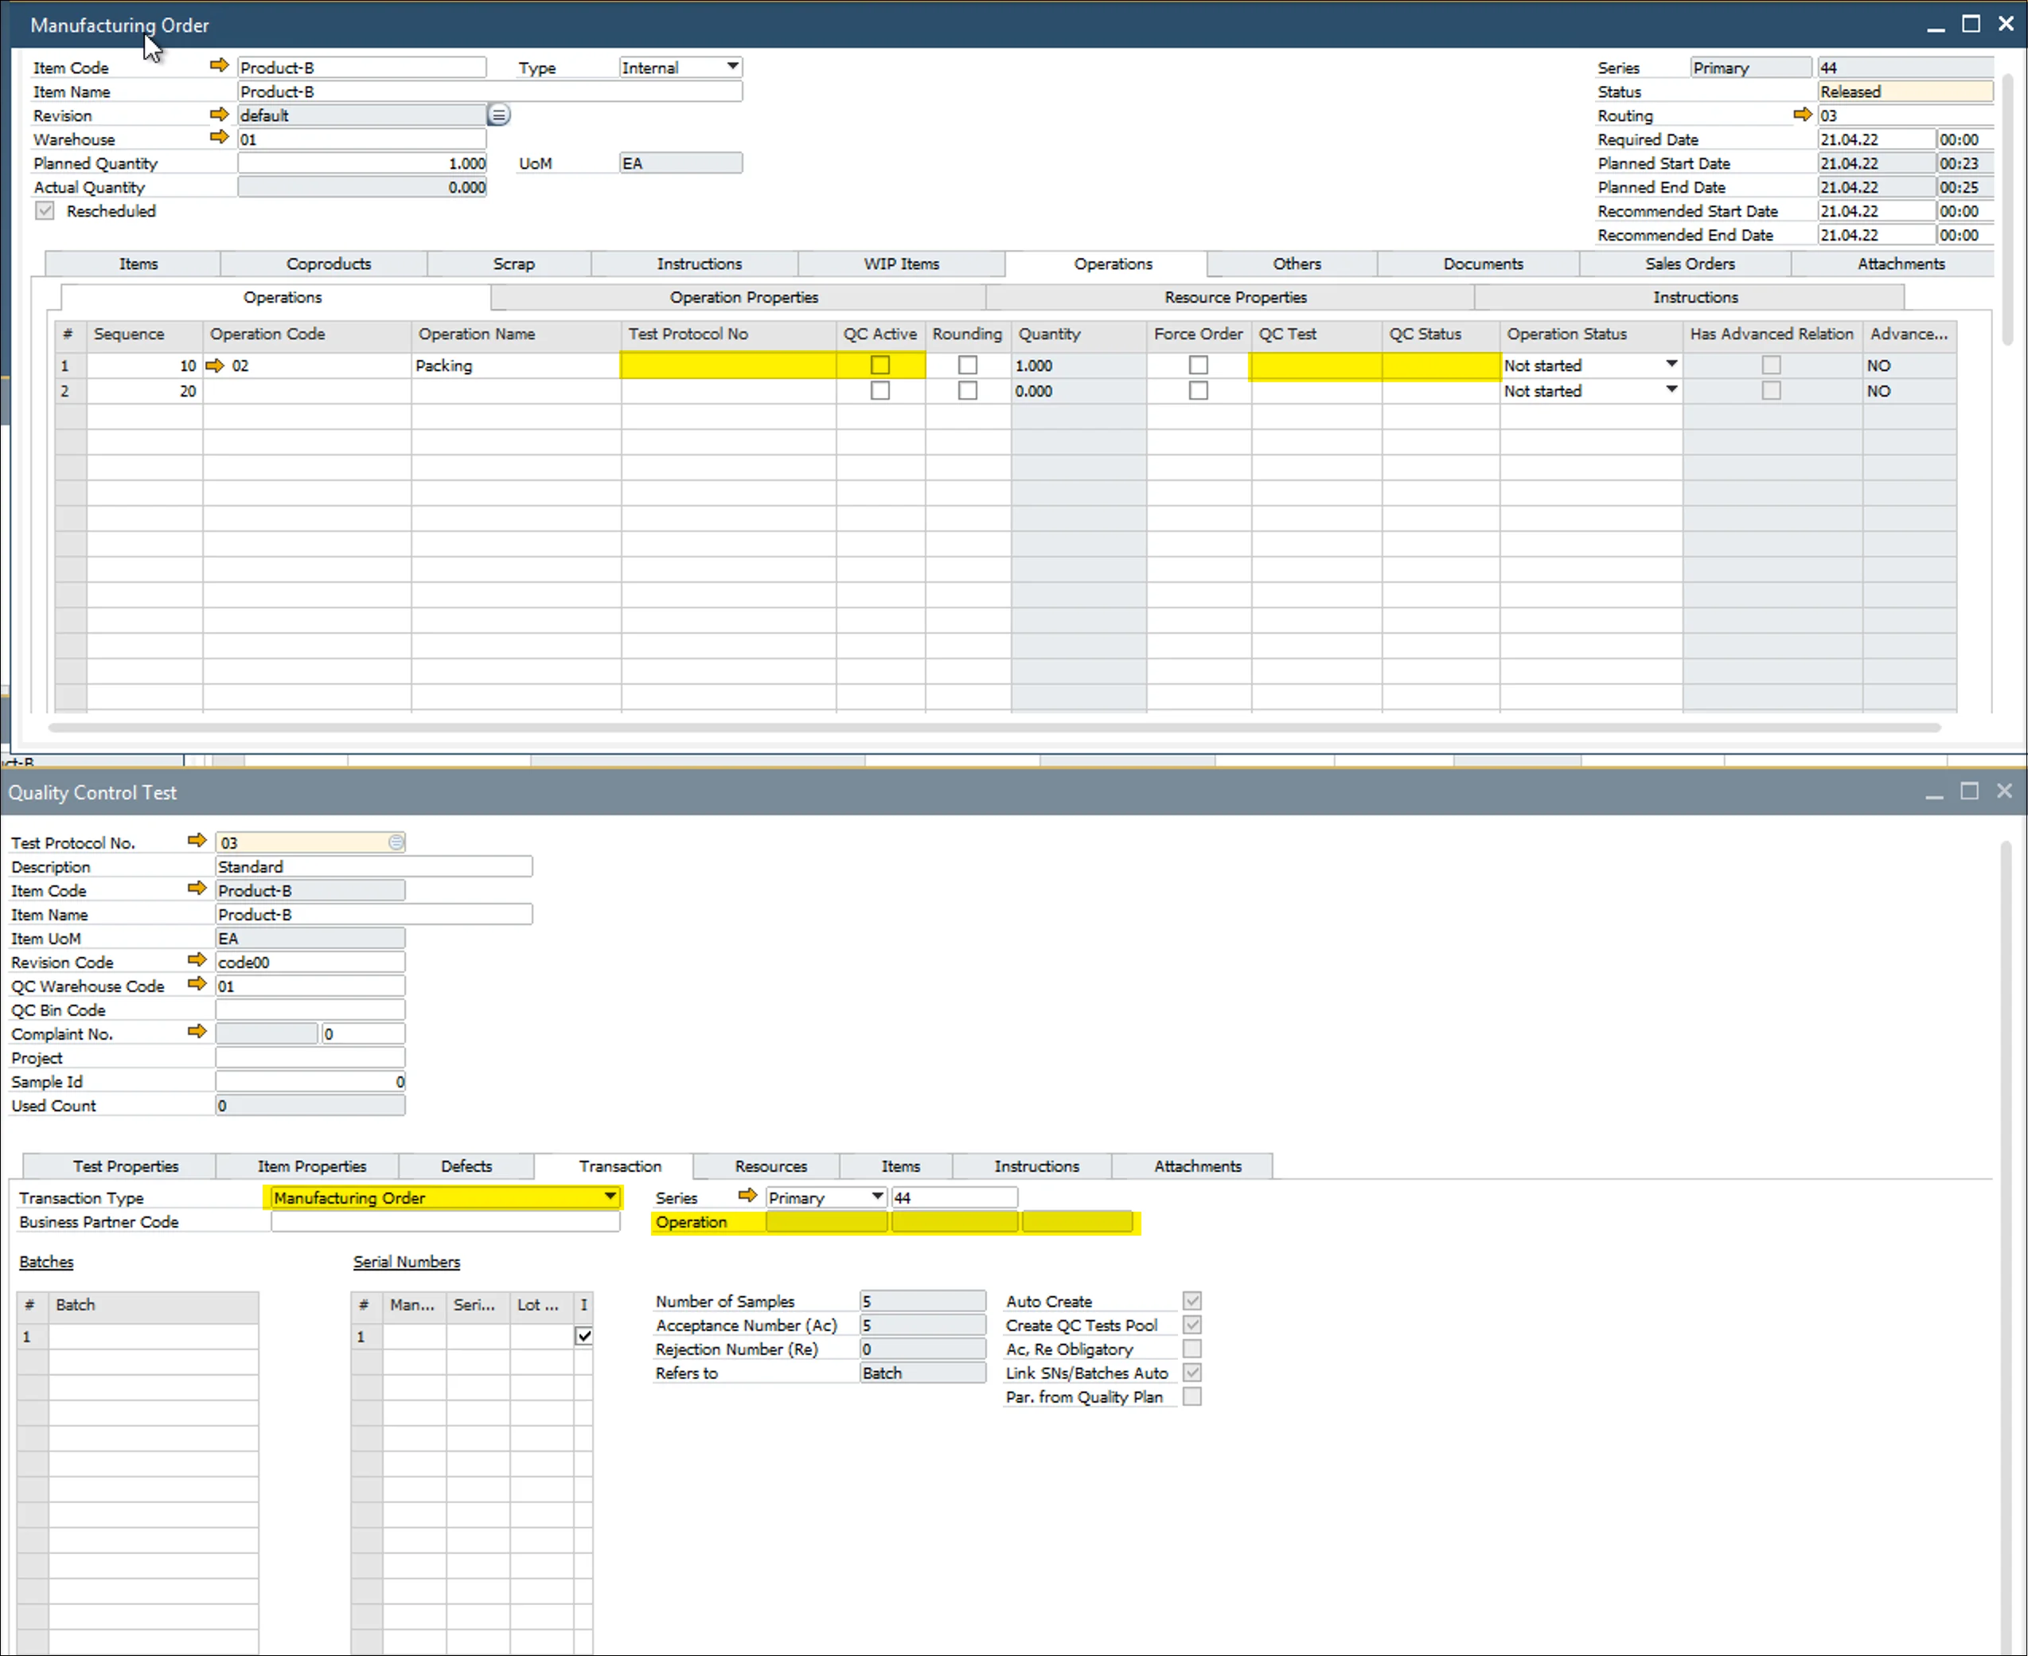The image size is (2028, 1656).
Task: Click the Series link arrow in Transaction tab
Action: [747, 1195]
